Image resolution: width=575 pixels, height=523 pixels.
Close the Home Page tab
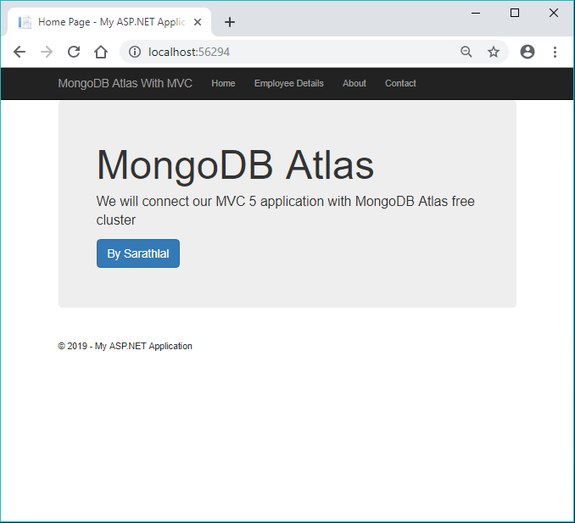(198, 22)
